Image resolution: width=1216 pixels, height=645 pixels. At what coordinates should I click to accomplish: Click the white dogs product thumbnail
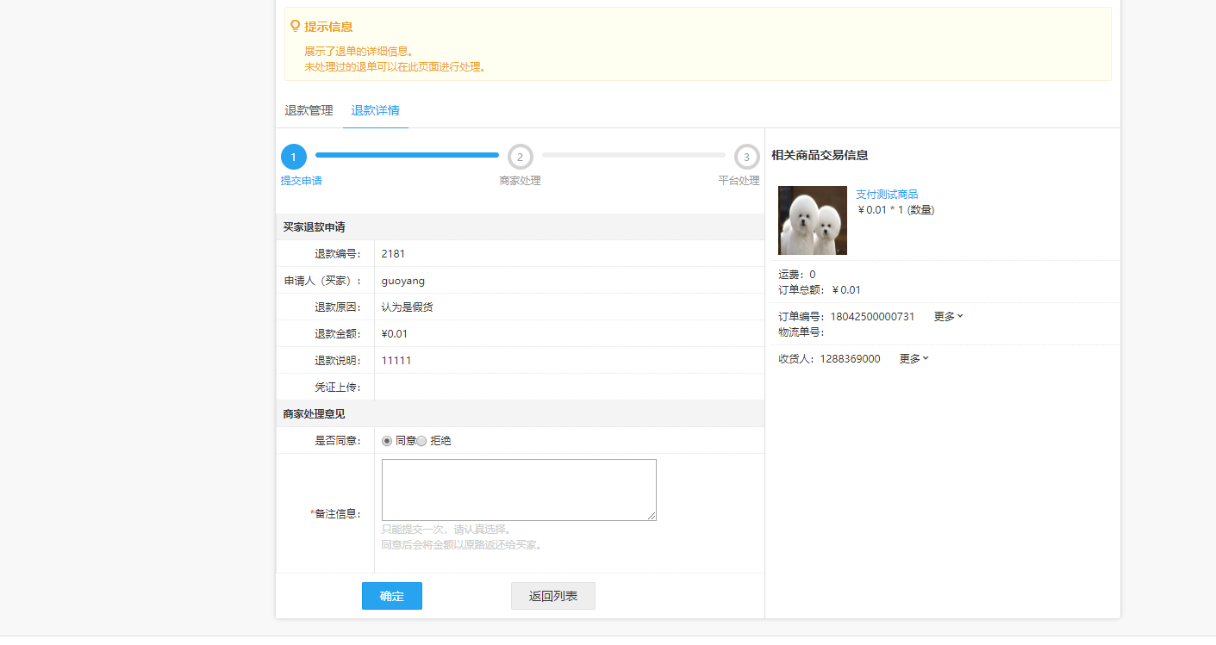pyautogui.click(x=813, y=220)
